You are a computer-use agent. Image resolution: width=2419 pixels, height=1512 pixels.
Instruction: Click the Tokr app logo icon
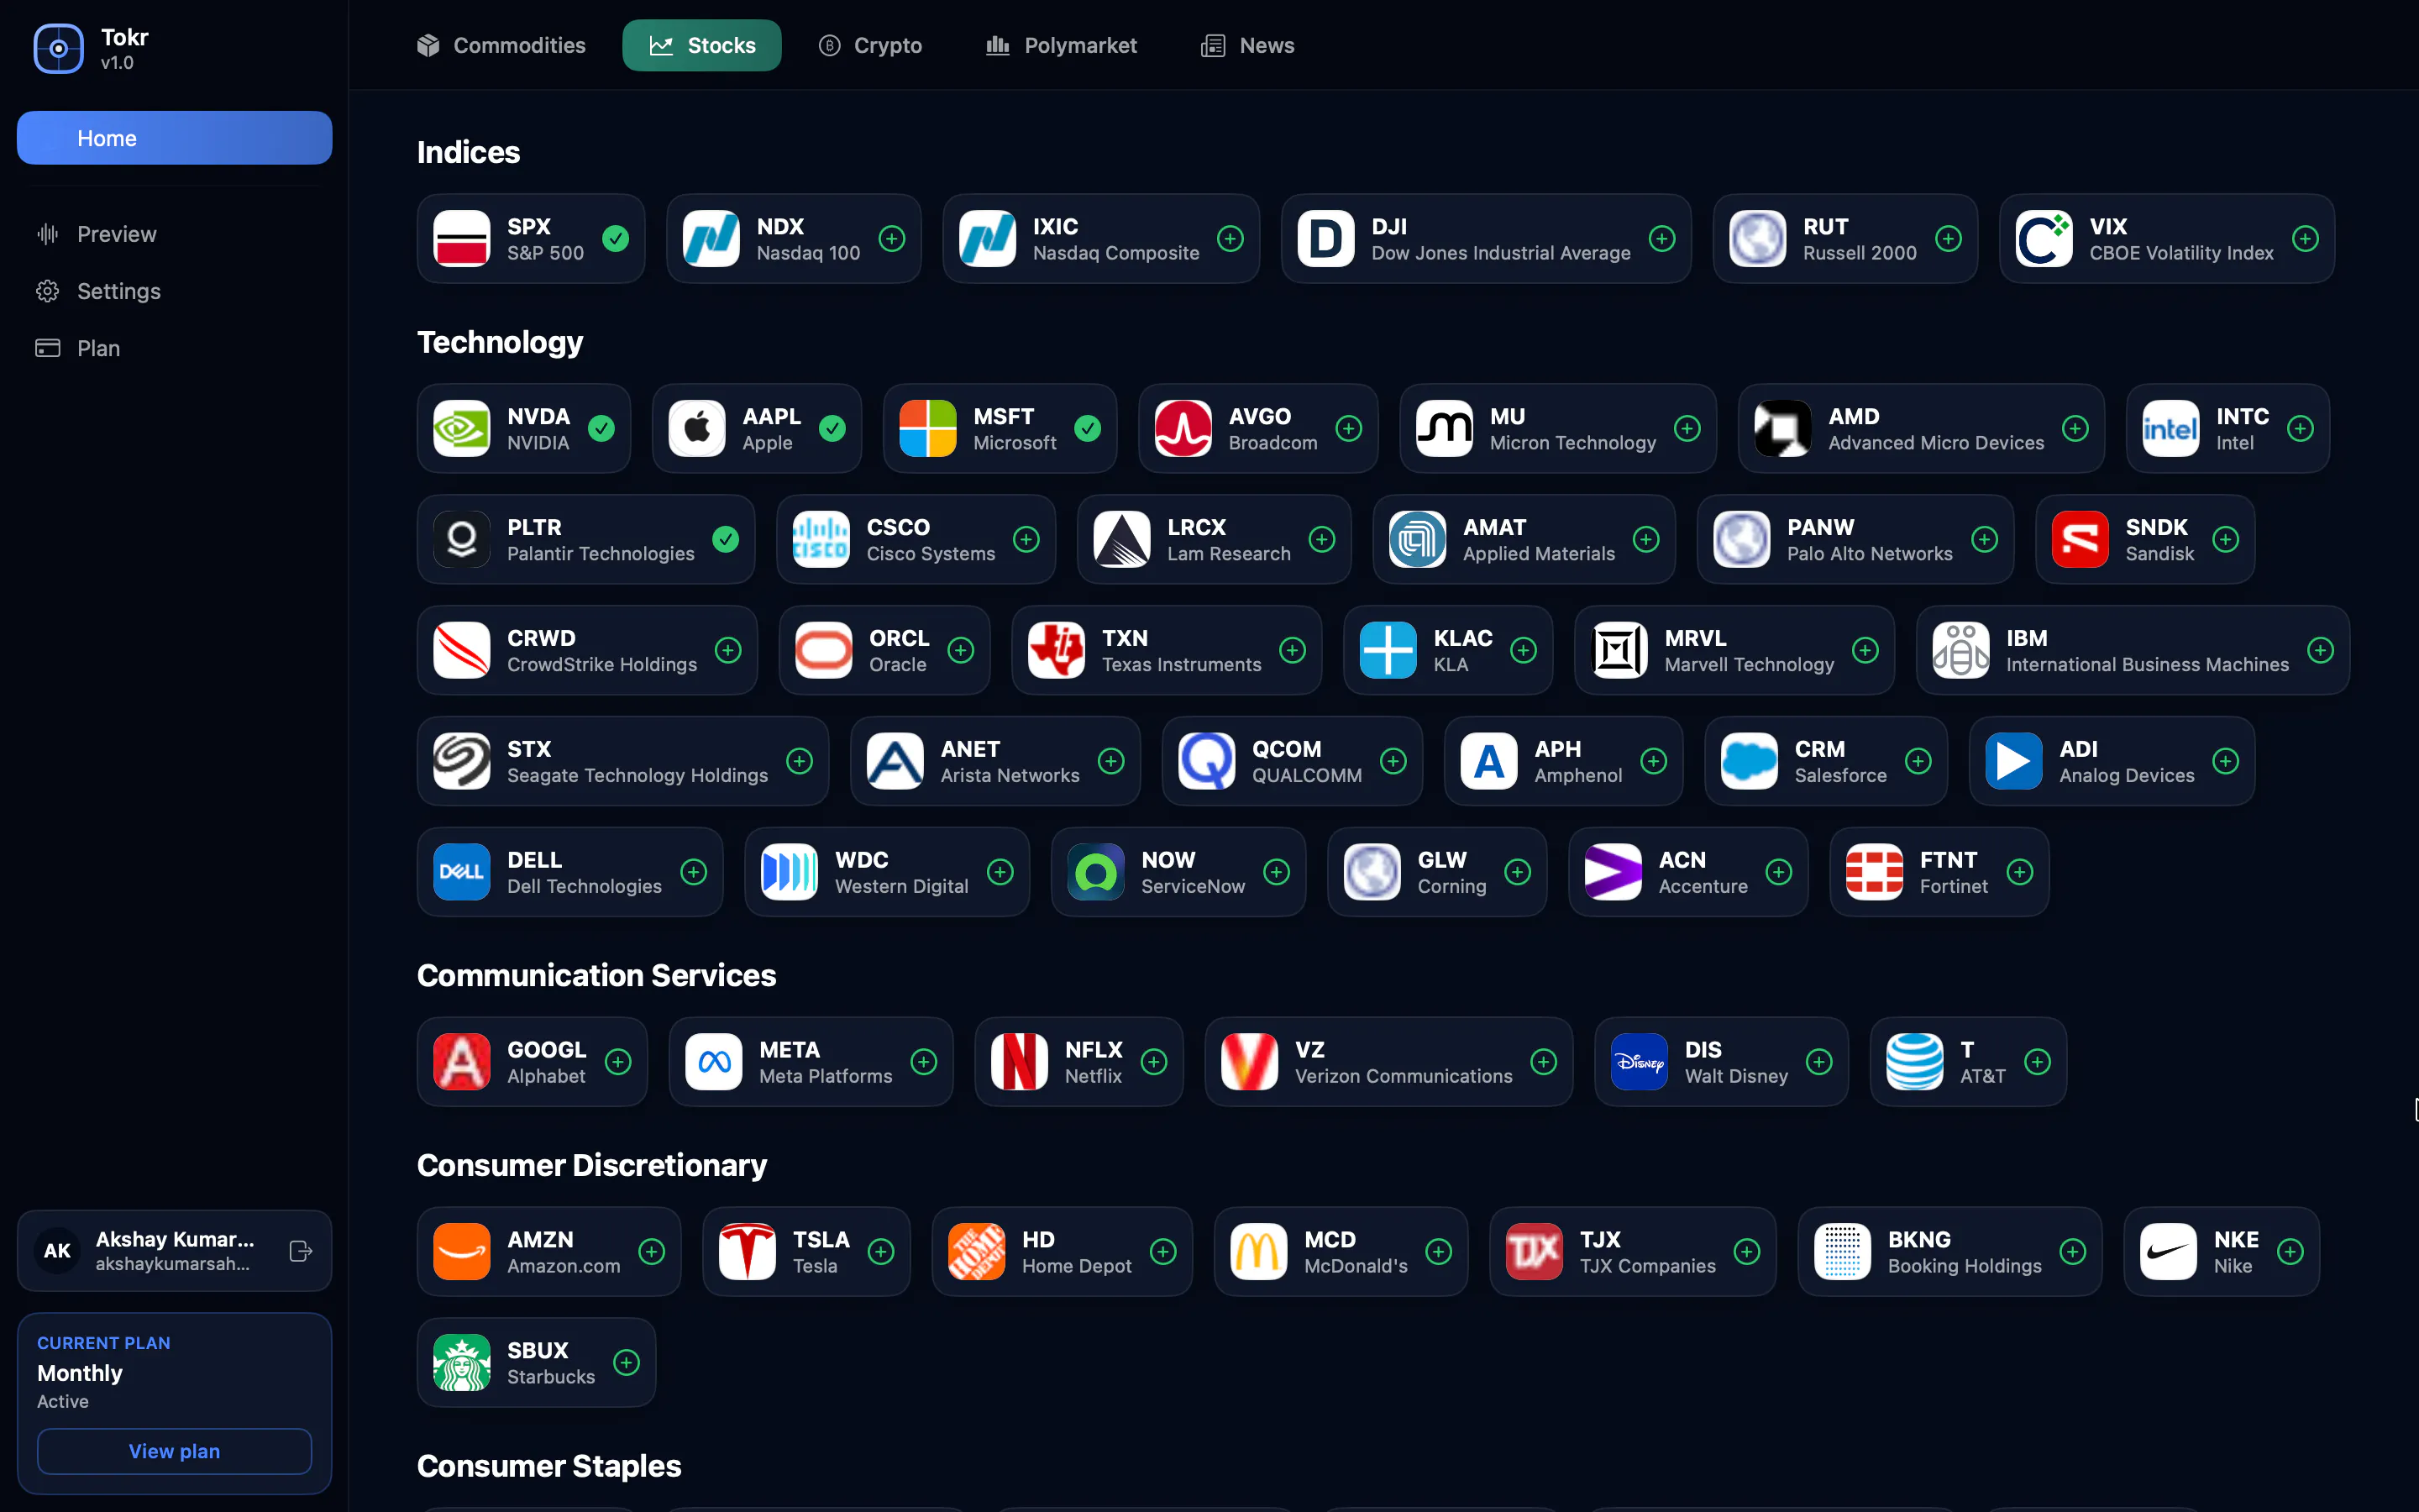(59, 48)
